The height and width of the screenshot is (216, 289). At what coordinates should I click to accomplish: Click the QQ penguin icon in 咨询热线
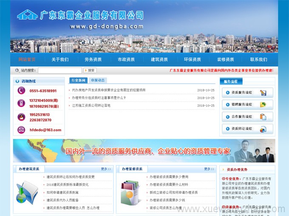coord(21,117)
